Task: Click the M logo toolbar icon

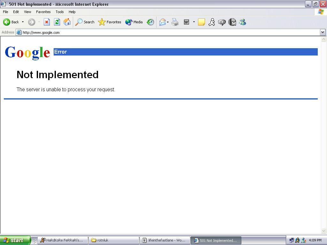Action: 232,22
